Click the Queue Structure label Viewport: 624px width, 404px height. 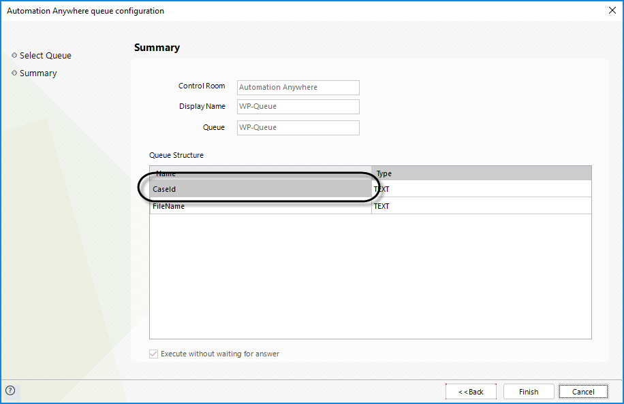tap(176, 155)
